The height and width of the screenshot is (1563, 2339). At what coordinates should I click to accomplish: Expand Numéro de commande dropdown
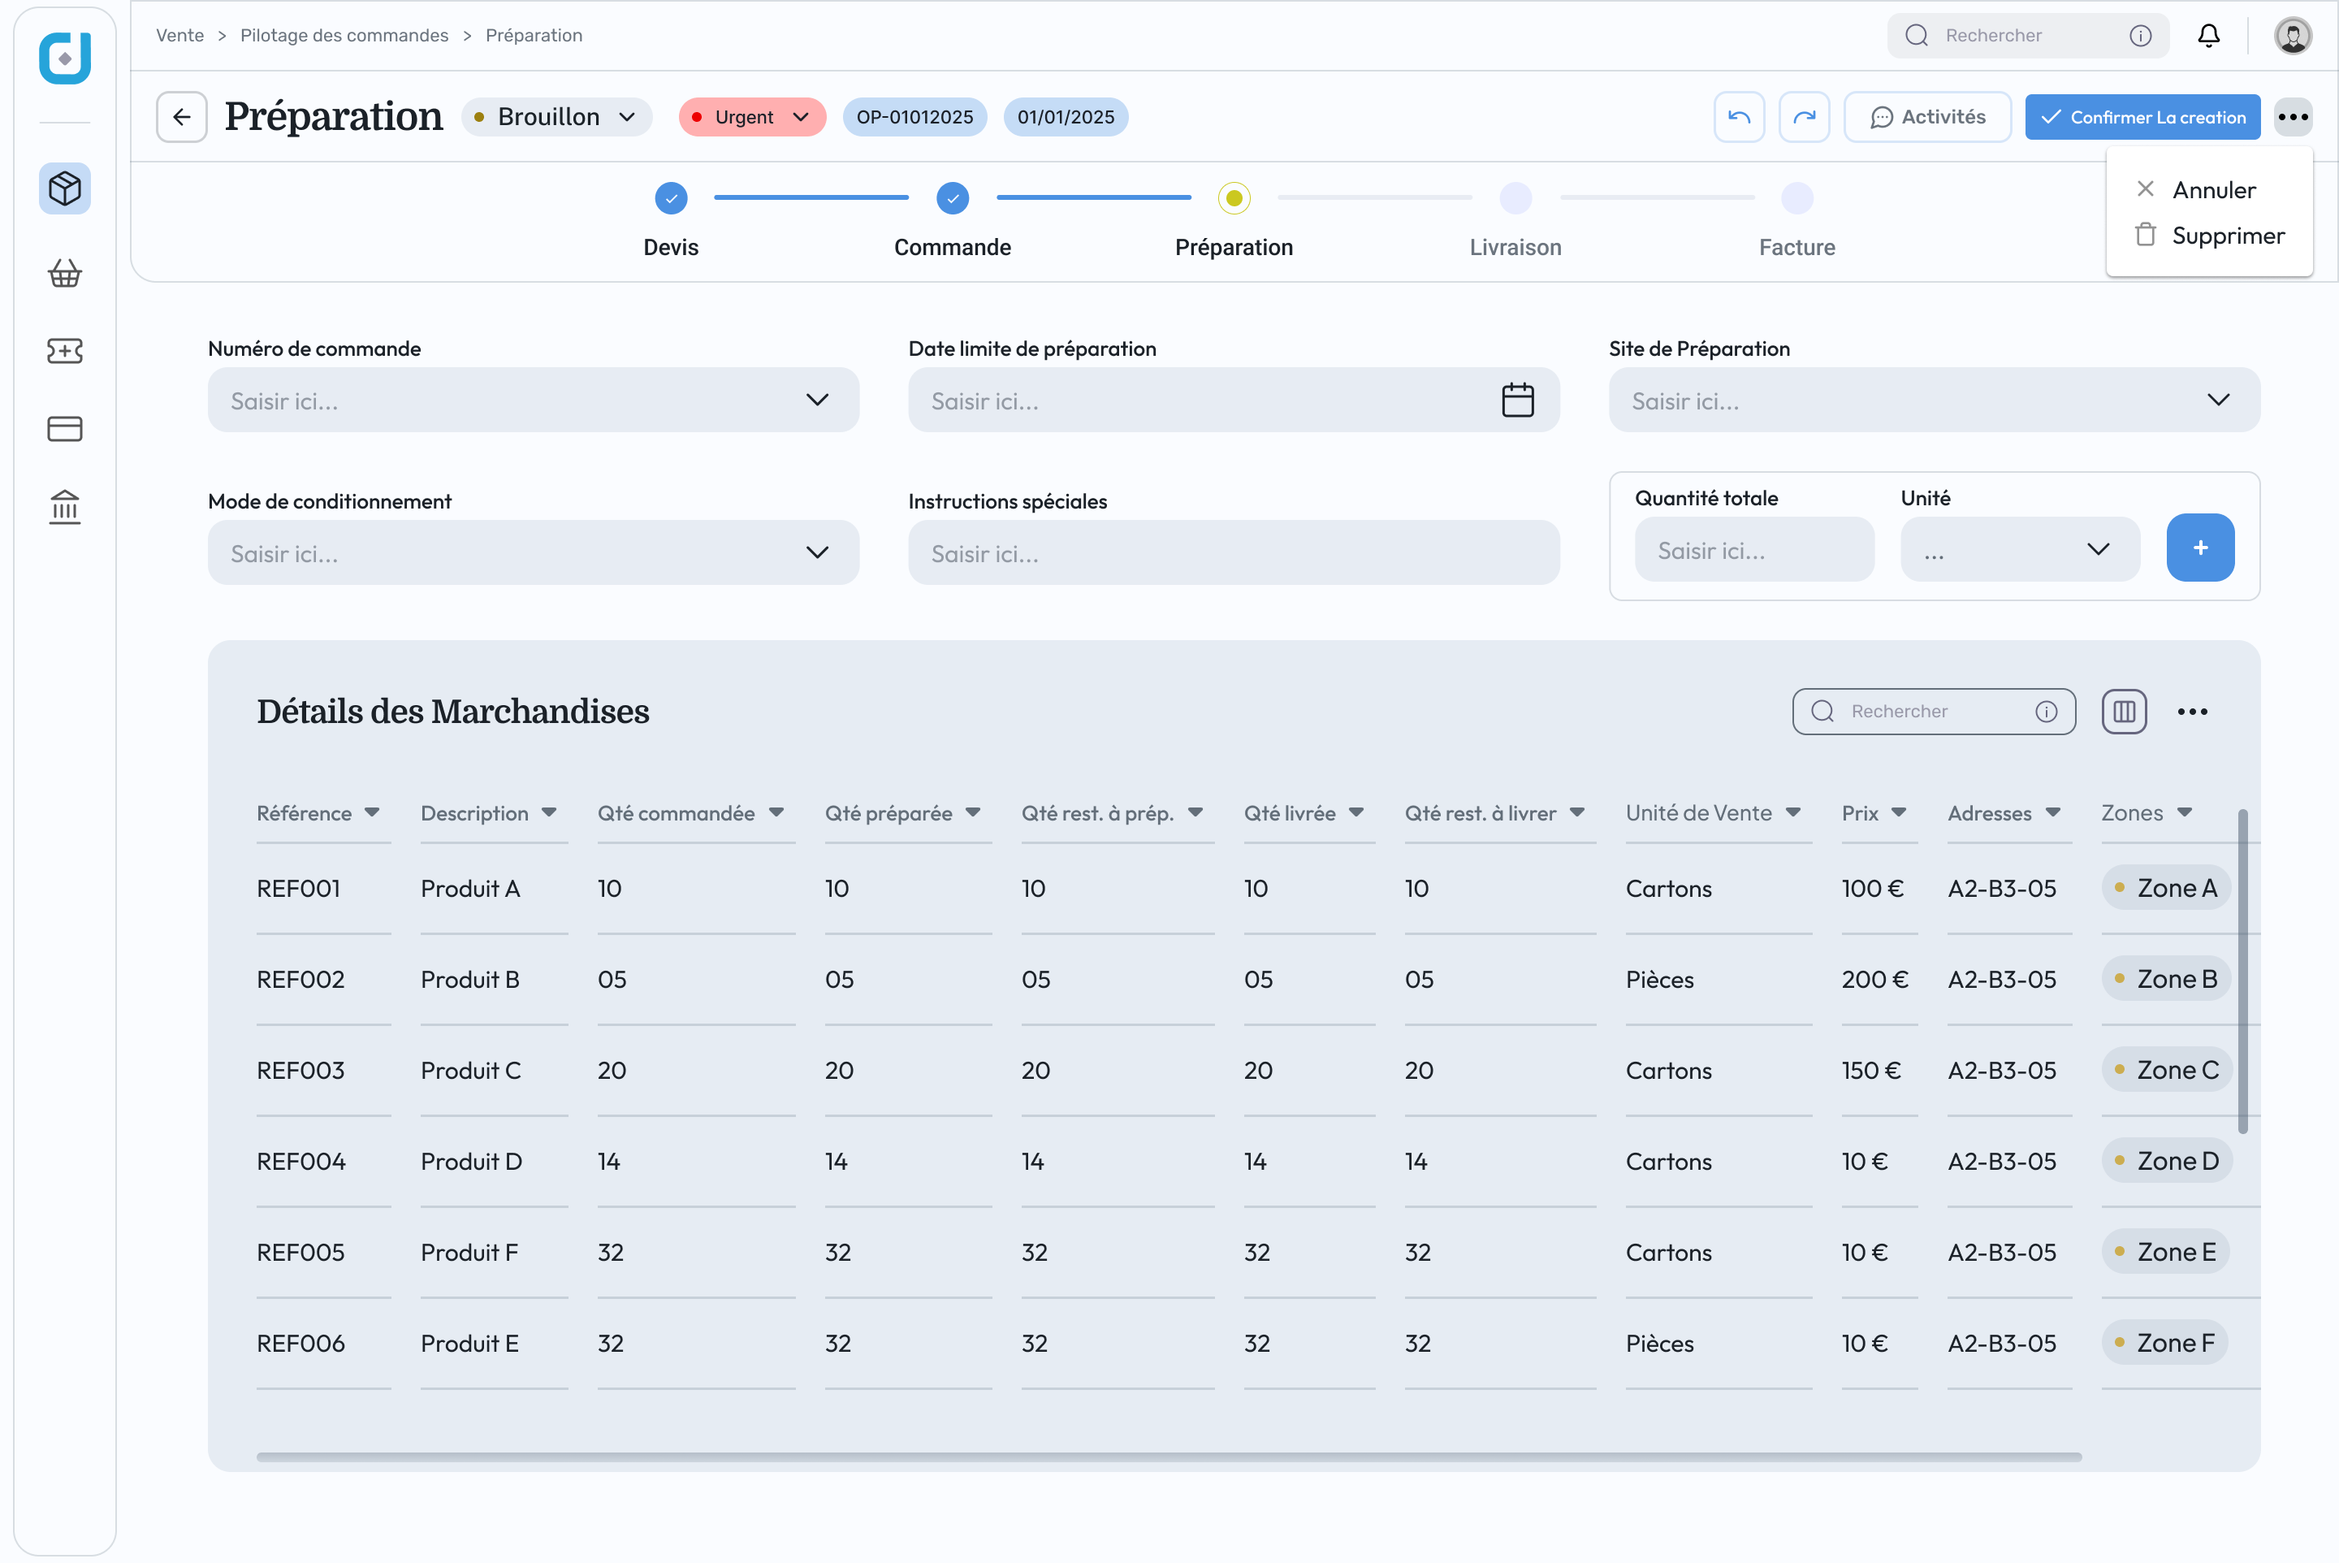(817, 400)
